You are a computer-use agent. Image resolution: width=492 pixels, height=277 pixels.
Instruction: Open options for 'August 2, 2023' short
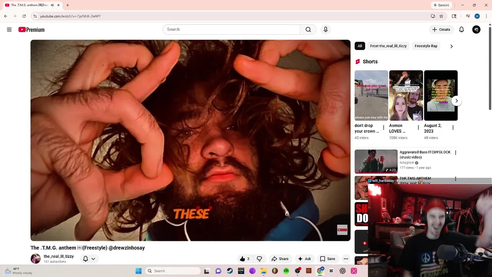click(x=453, y=128)
